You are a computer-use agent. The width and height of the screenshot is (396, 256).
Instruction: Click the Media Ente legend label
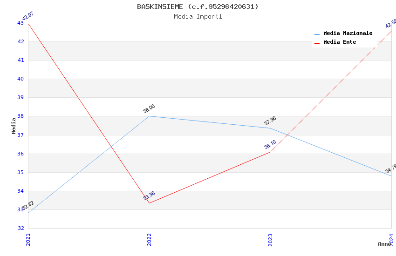coord(340,42)
